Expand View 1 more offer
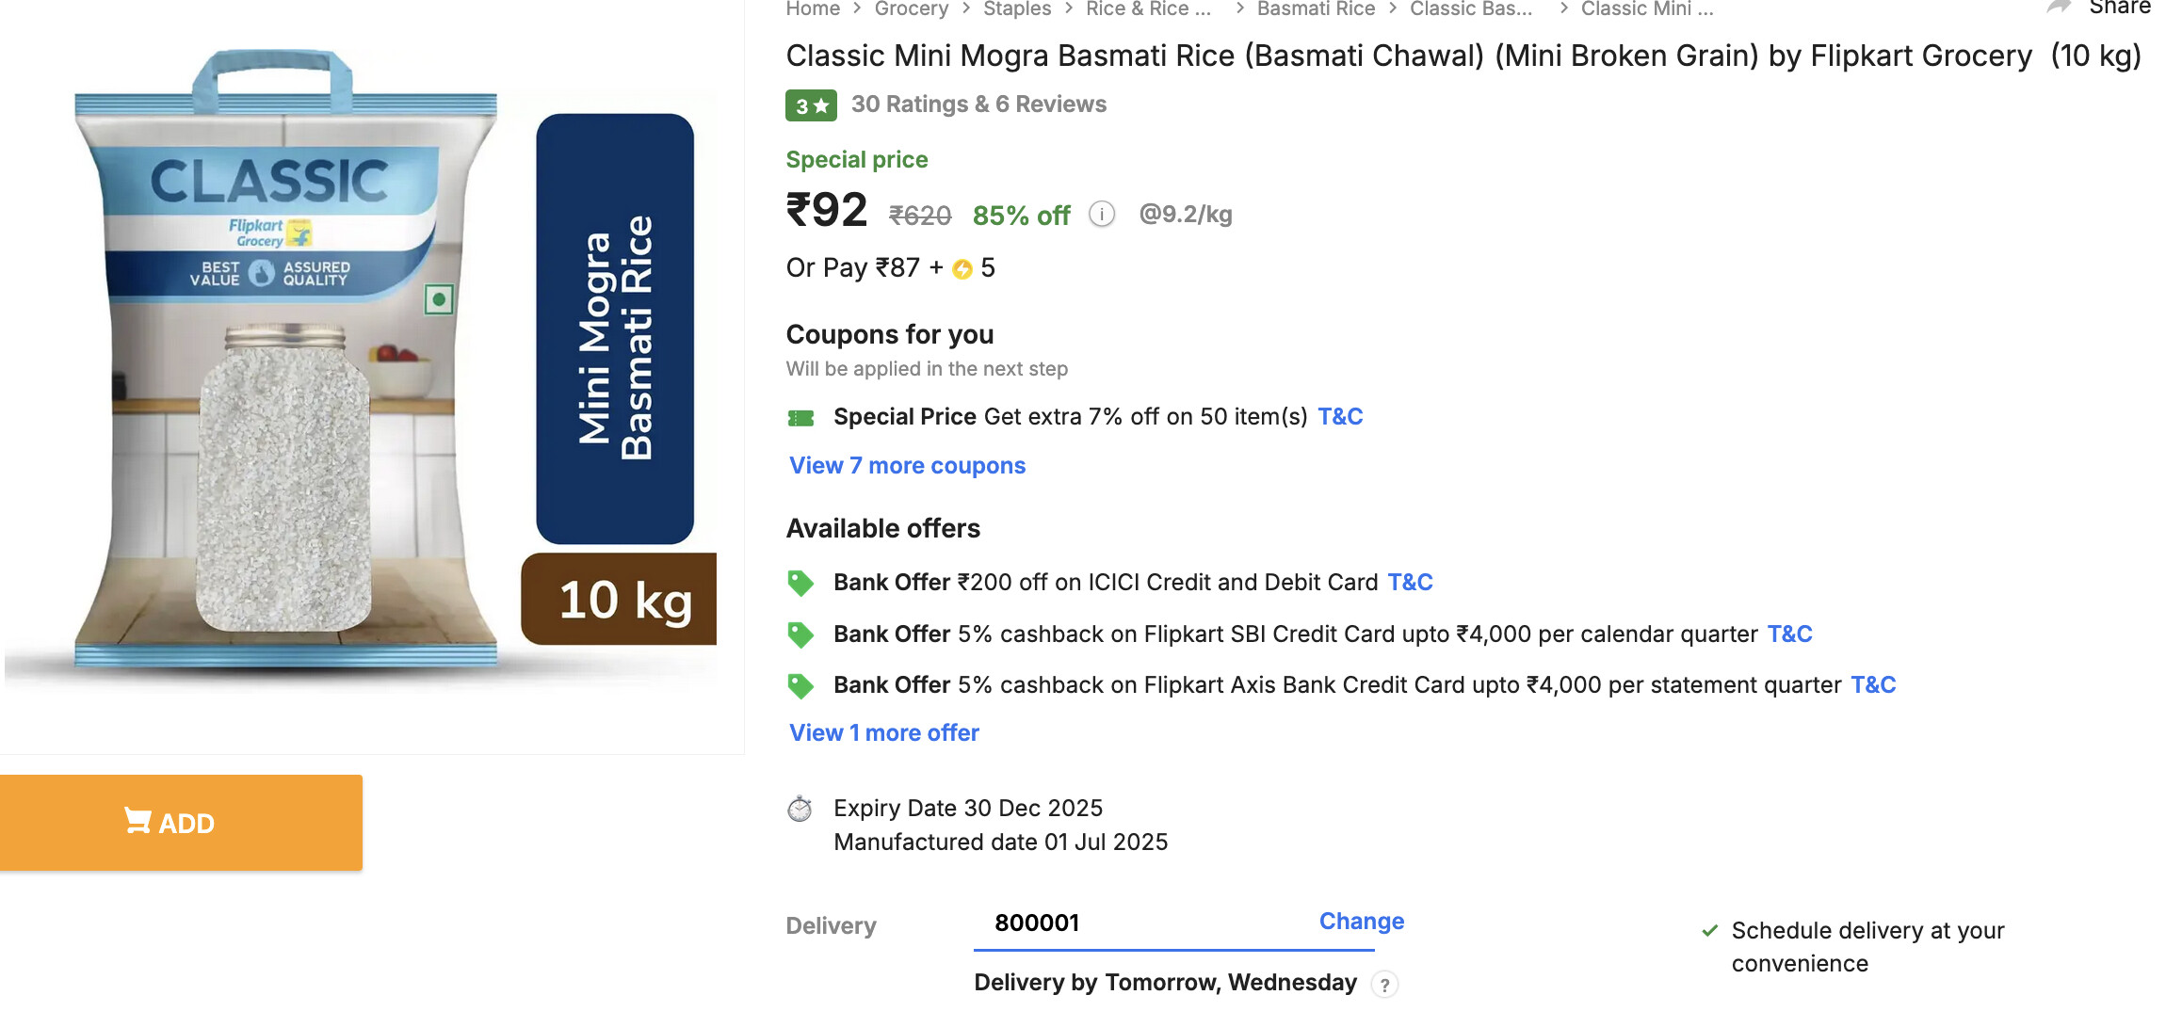The height and width of the screenshot is (1011, 2166). tap(884, 733)
